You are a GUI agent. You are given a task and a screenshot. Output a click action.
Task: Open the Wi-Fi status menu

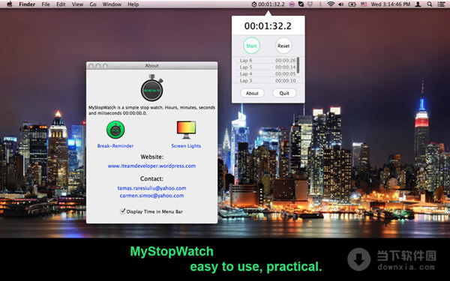[331, 4]
